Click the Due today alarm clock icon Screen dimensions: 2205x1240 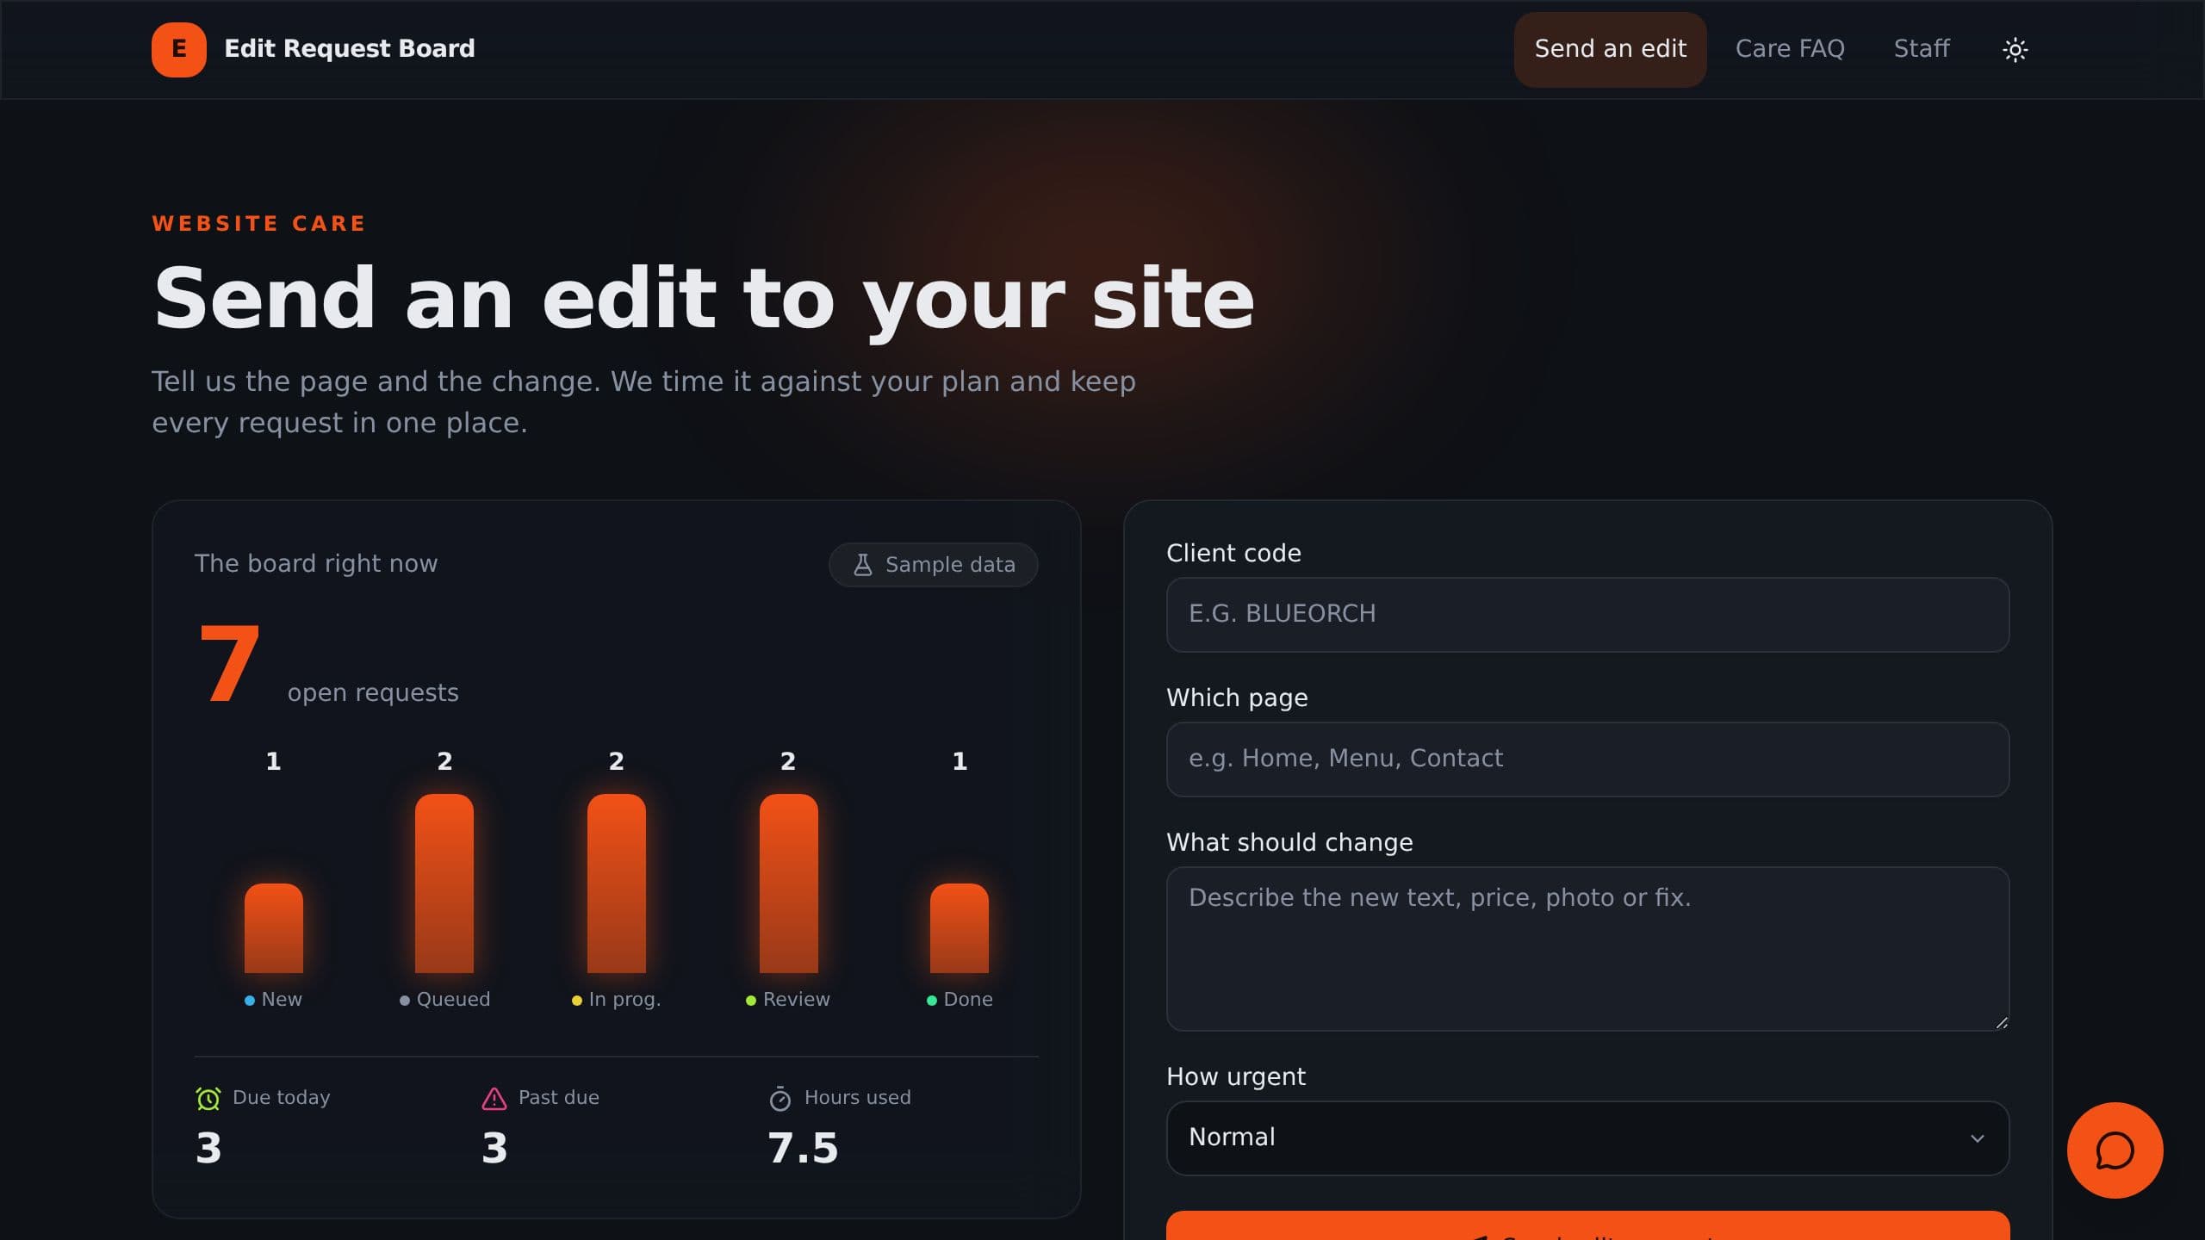point(208,1098)
